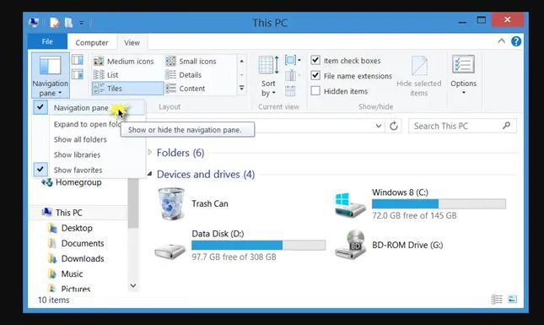Open Desktop in navigation tree

pos(71,228)
